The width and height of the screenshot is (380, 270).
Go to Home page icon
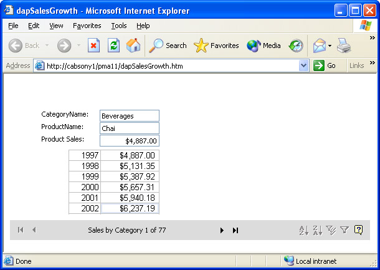133,46
